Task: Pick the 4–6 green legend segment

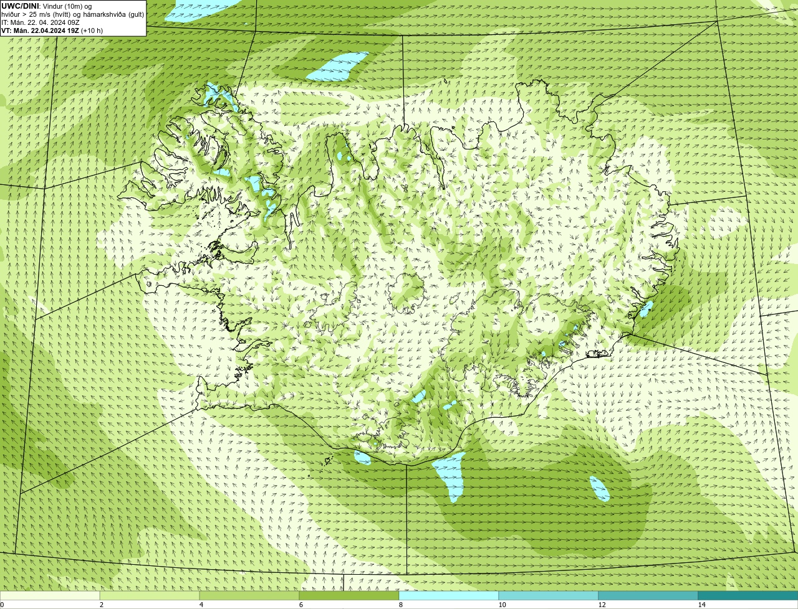Action: 249,595
